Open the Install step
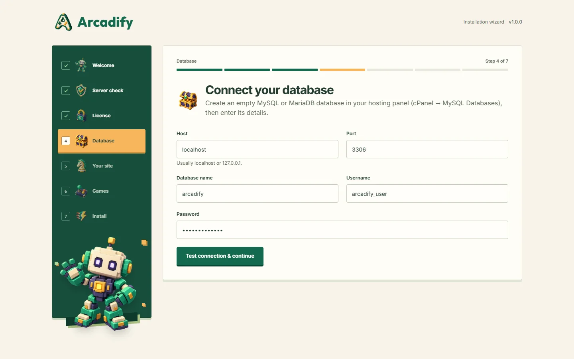 click(x=102, y=216)
